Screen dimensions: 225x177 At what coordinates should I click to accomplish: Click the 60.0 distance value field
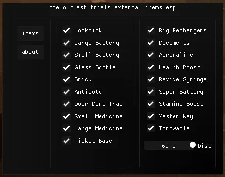click(x=170, y=146)
